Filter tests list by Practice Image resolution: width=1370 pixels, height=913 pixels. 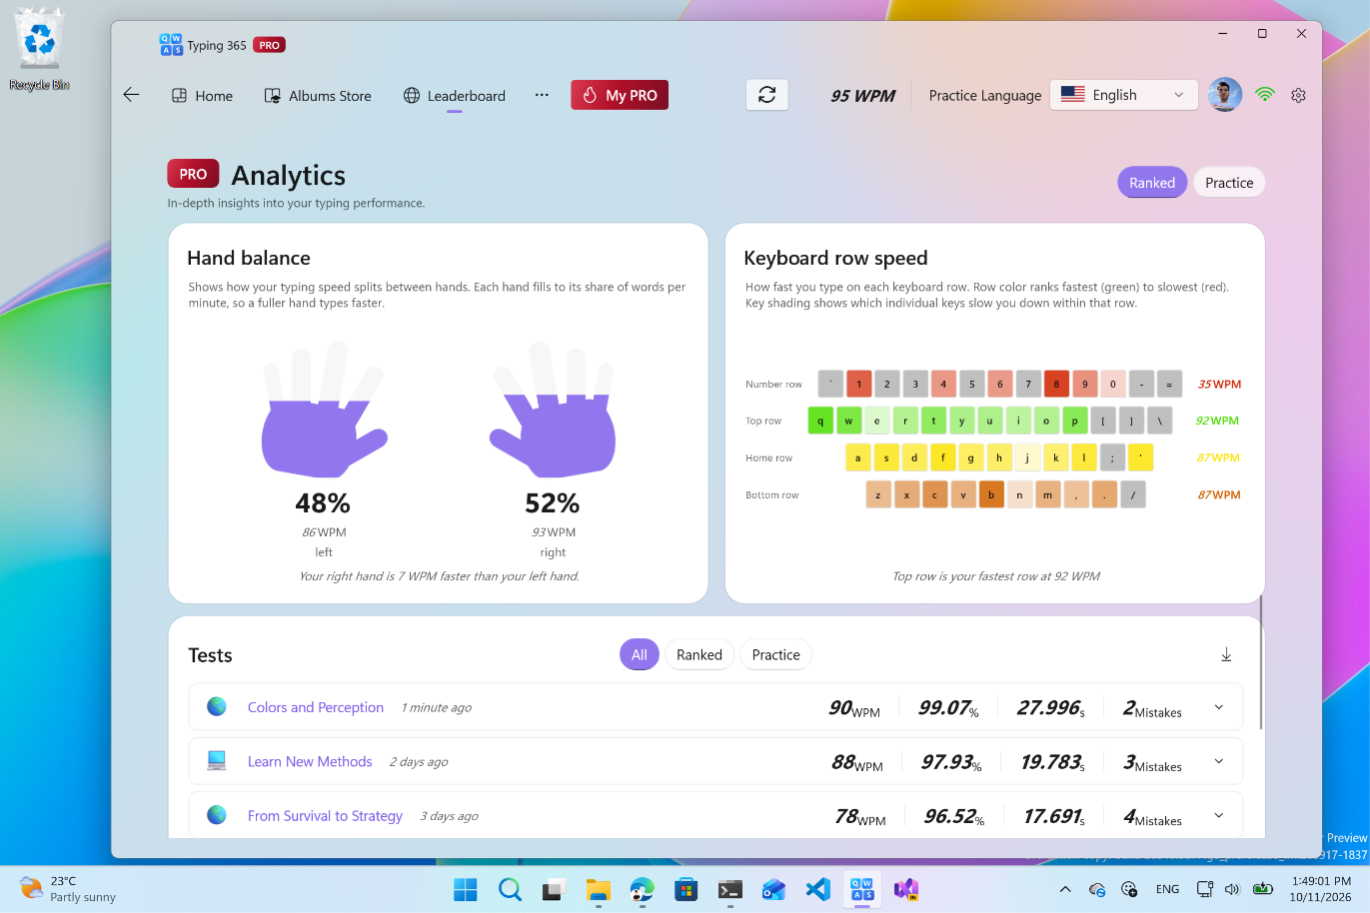775,655
